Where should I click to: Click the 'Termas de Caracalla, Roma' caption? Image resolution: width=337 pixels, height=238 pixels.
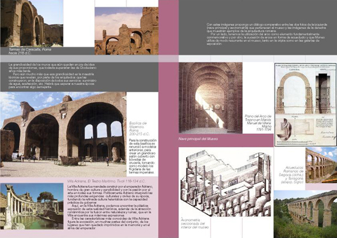click(28, 51)
